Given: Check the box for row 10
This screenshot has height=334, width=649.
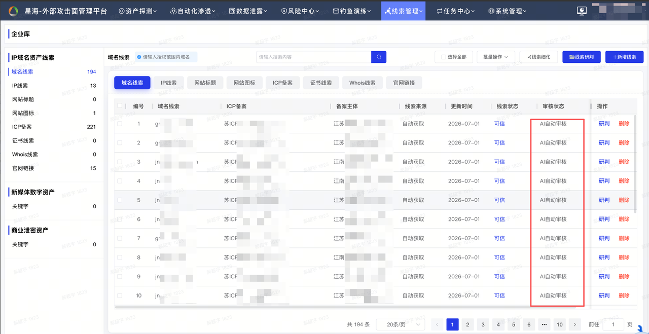Looking at the screenshot, I should pyautogui.click(x=120, y=295).
